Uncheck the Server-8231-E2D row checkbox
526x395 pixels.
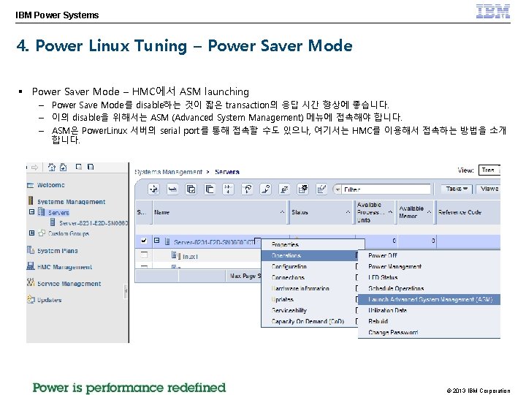[144, 241]
